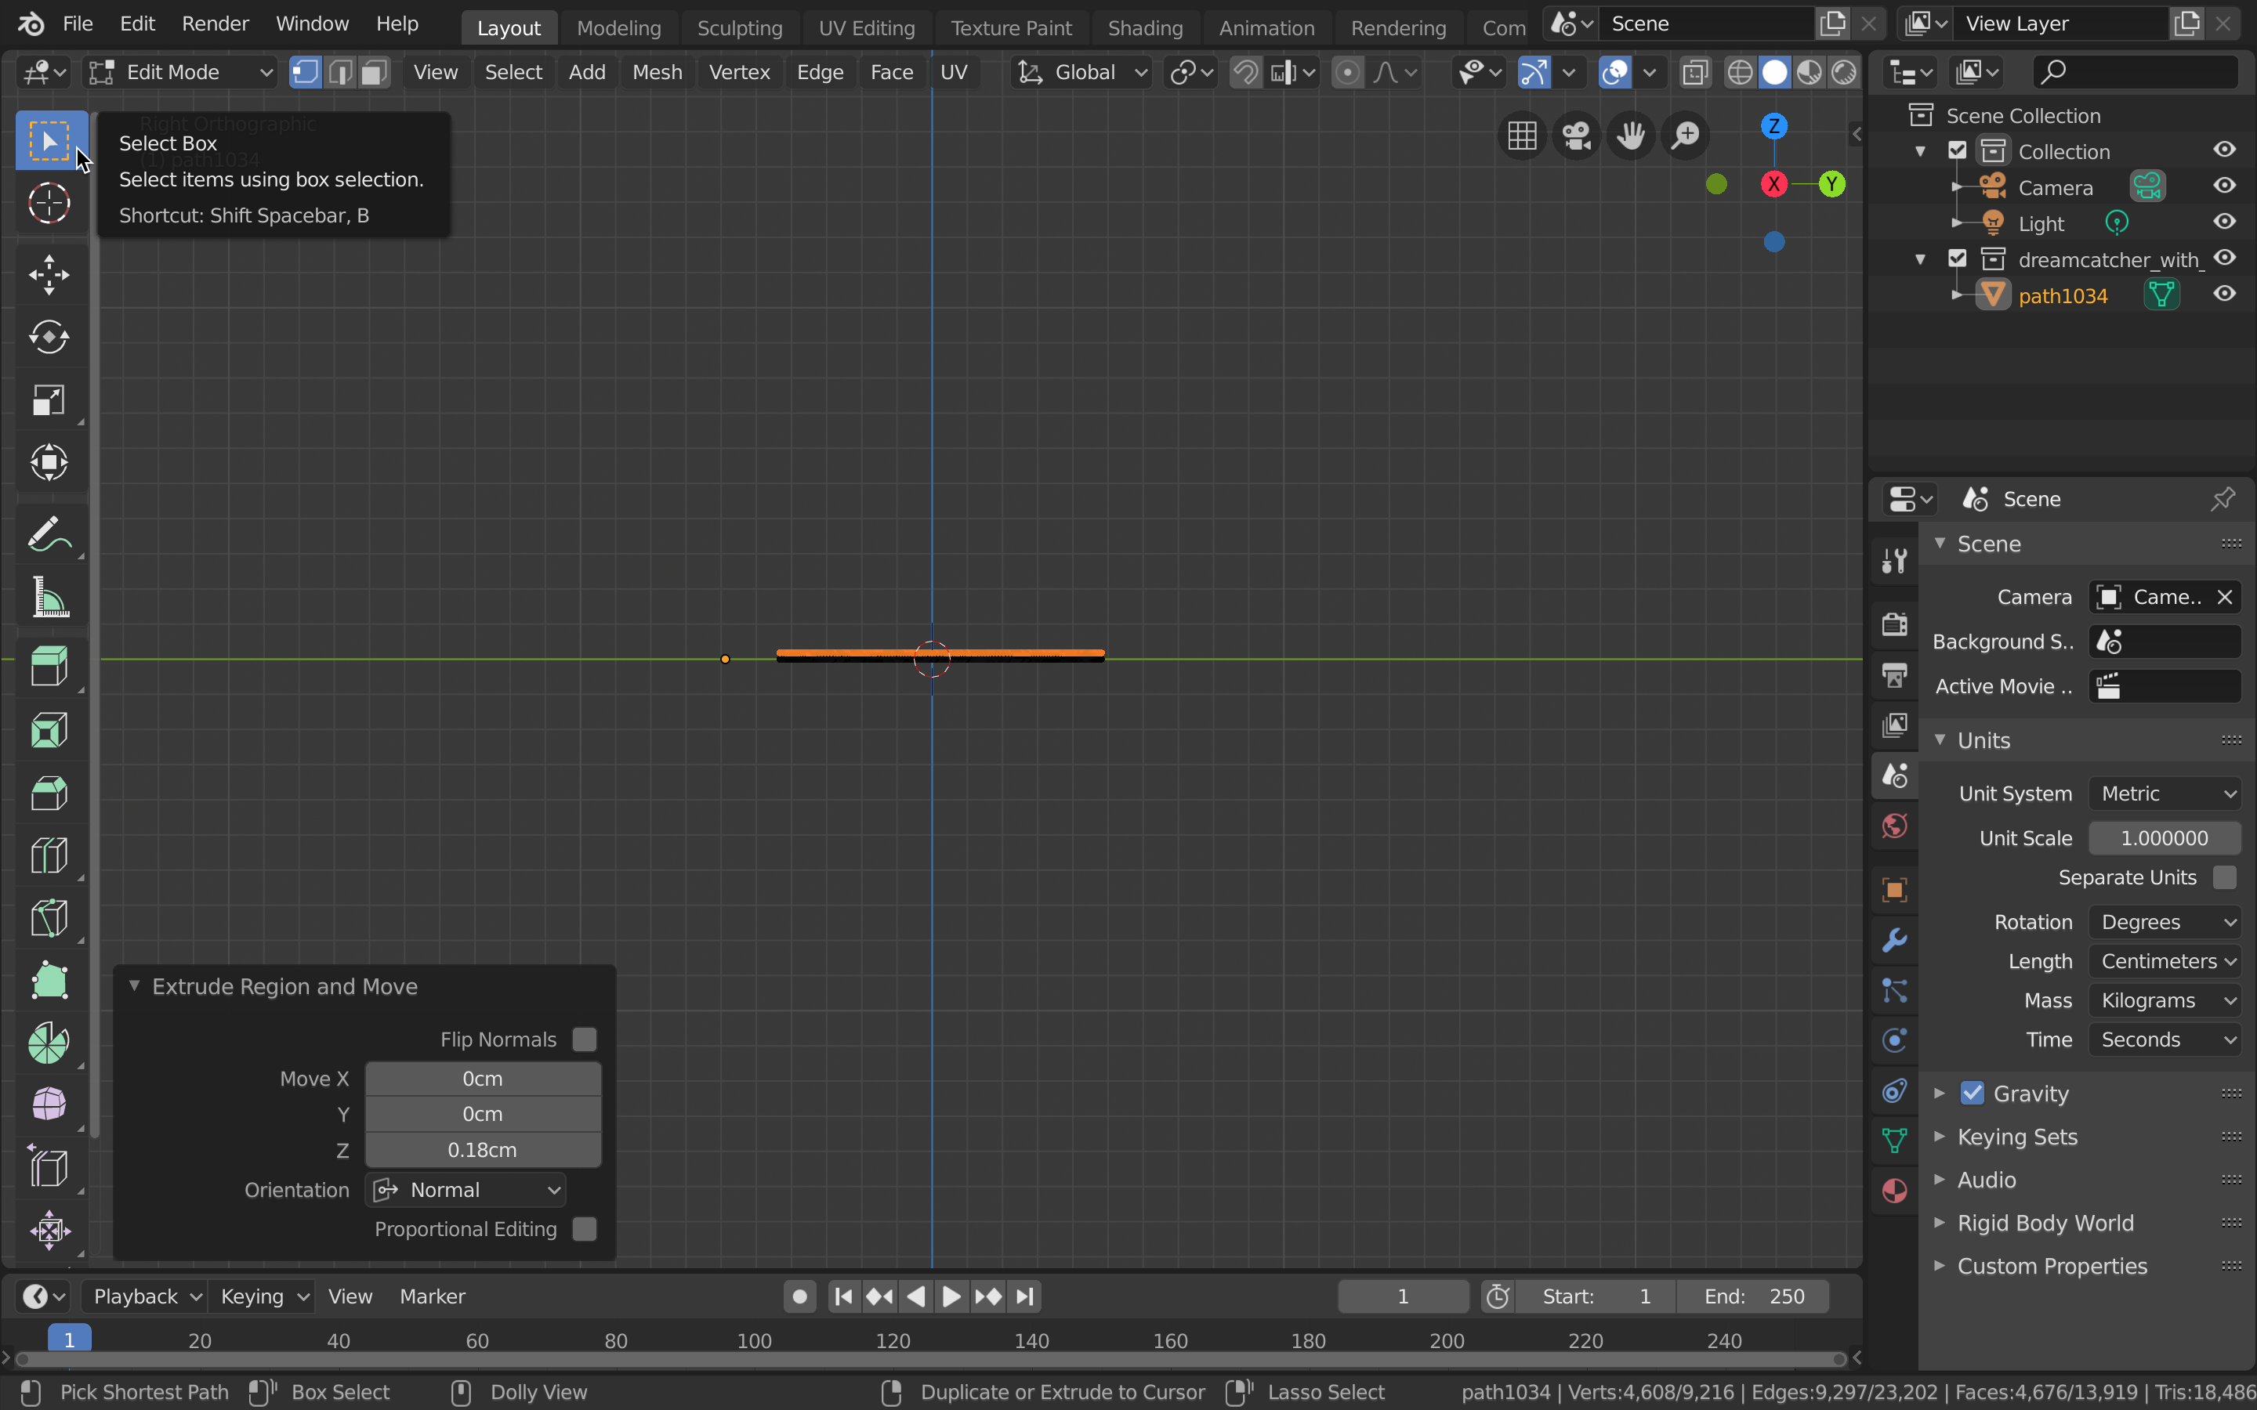Enable the Flip Normals checkbox

point(584,1039)
